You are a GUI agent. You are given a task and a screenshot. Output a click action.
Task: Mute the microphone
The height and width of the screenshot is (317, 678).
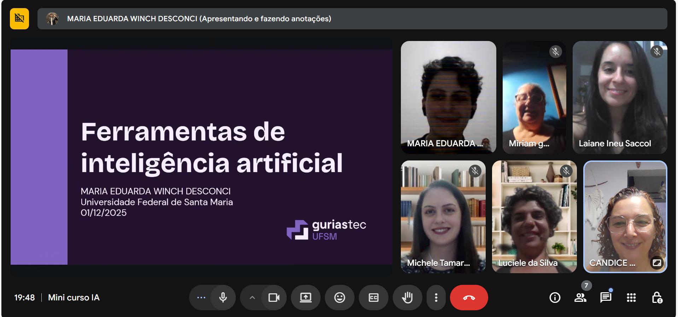click(223, 298)
